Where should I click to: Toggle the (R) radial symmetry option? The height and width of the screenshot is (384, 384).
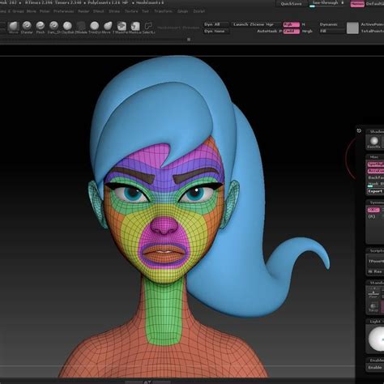[372, 216]
